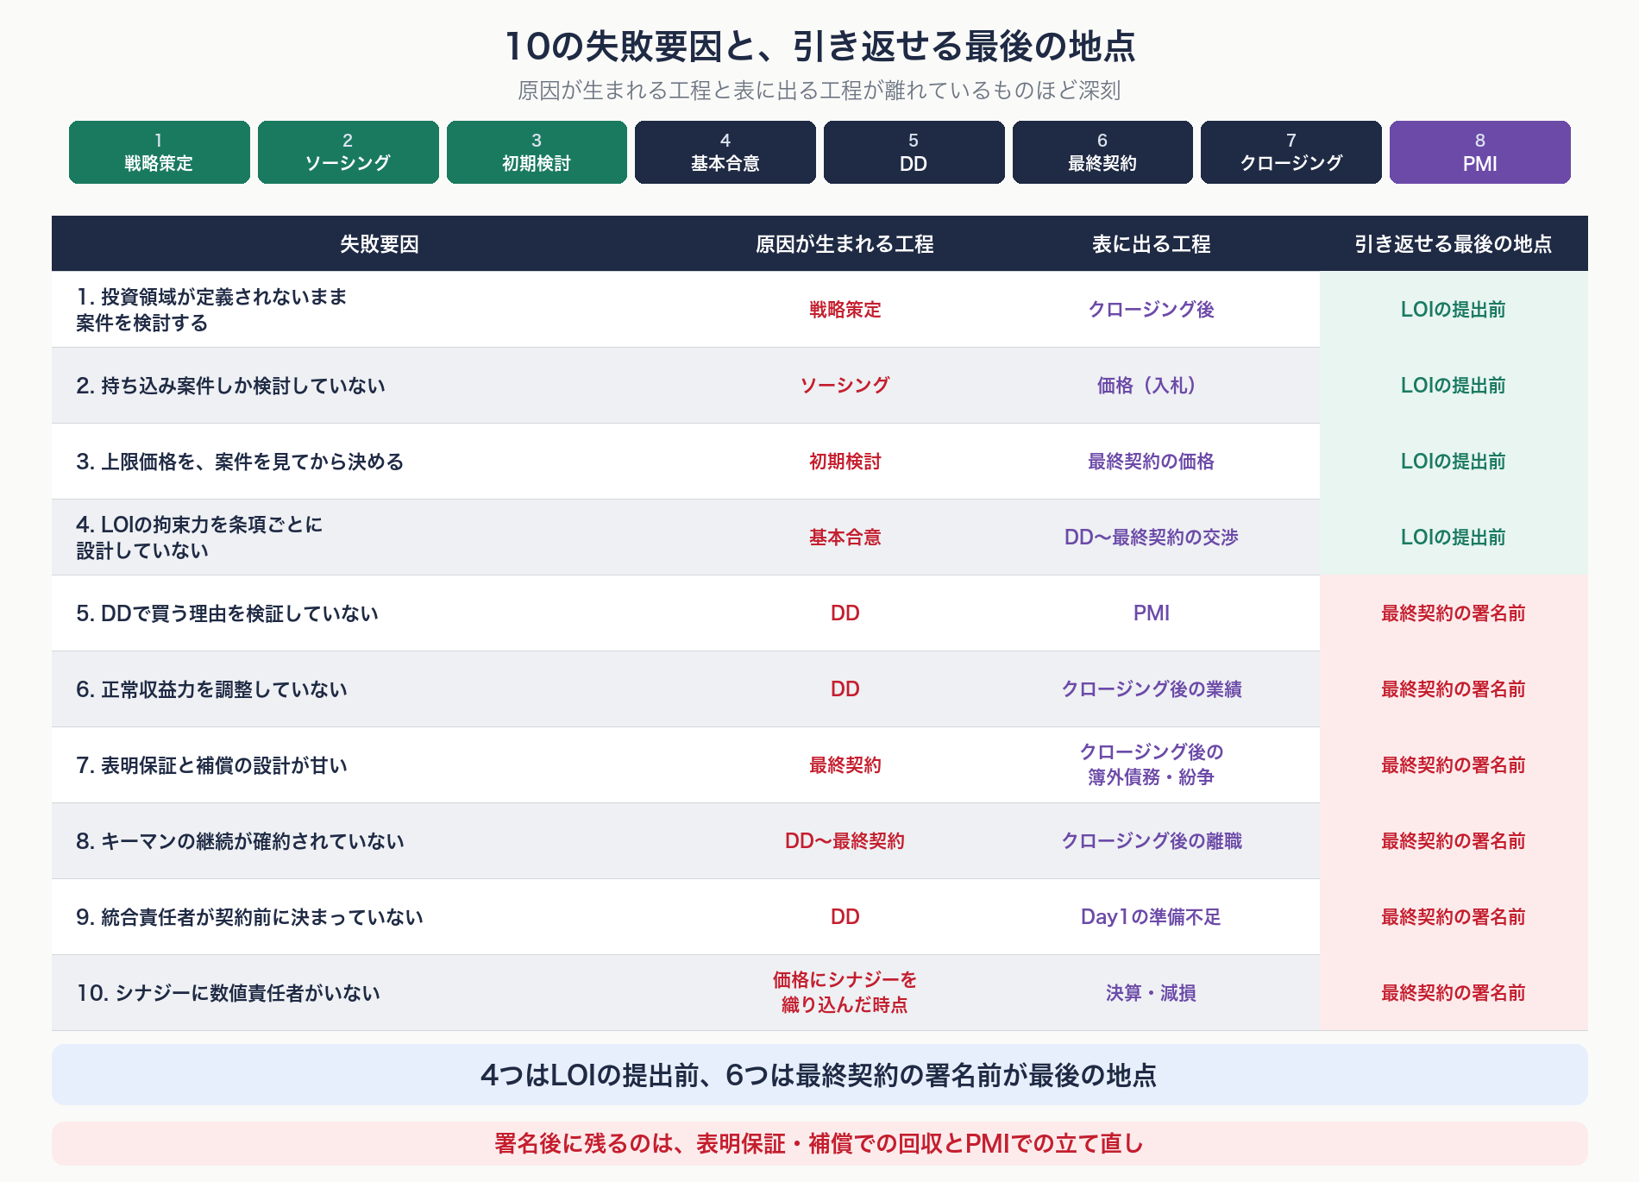Click the 表に出る工程 column header
This screenshot has width=1639, height=1182.
coord(1152,244)
